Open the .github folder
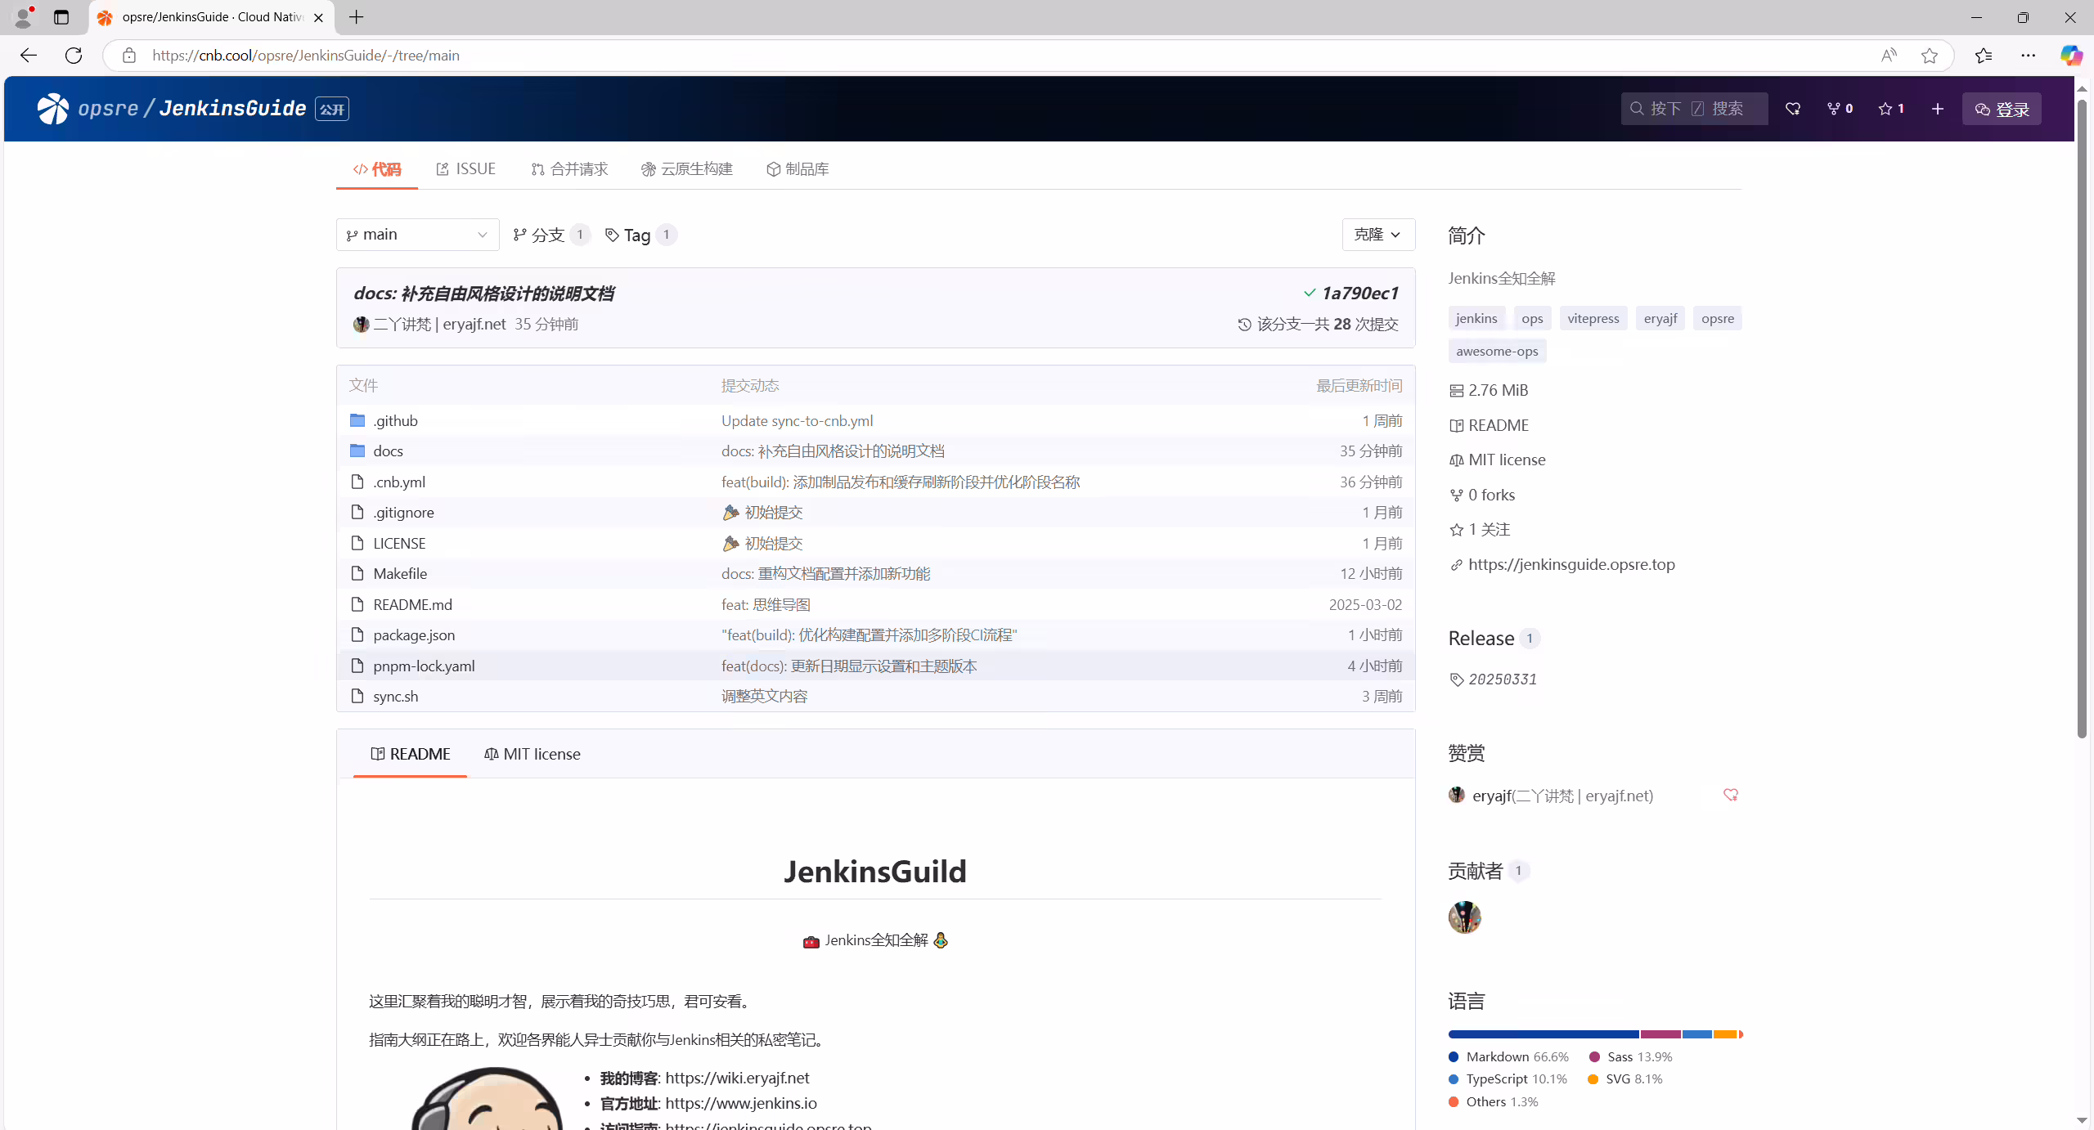Image resolution: width=2094 pixels, height=1130 pixels. 396,420
